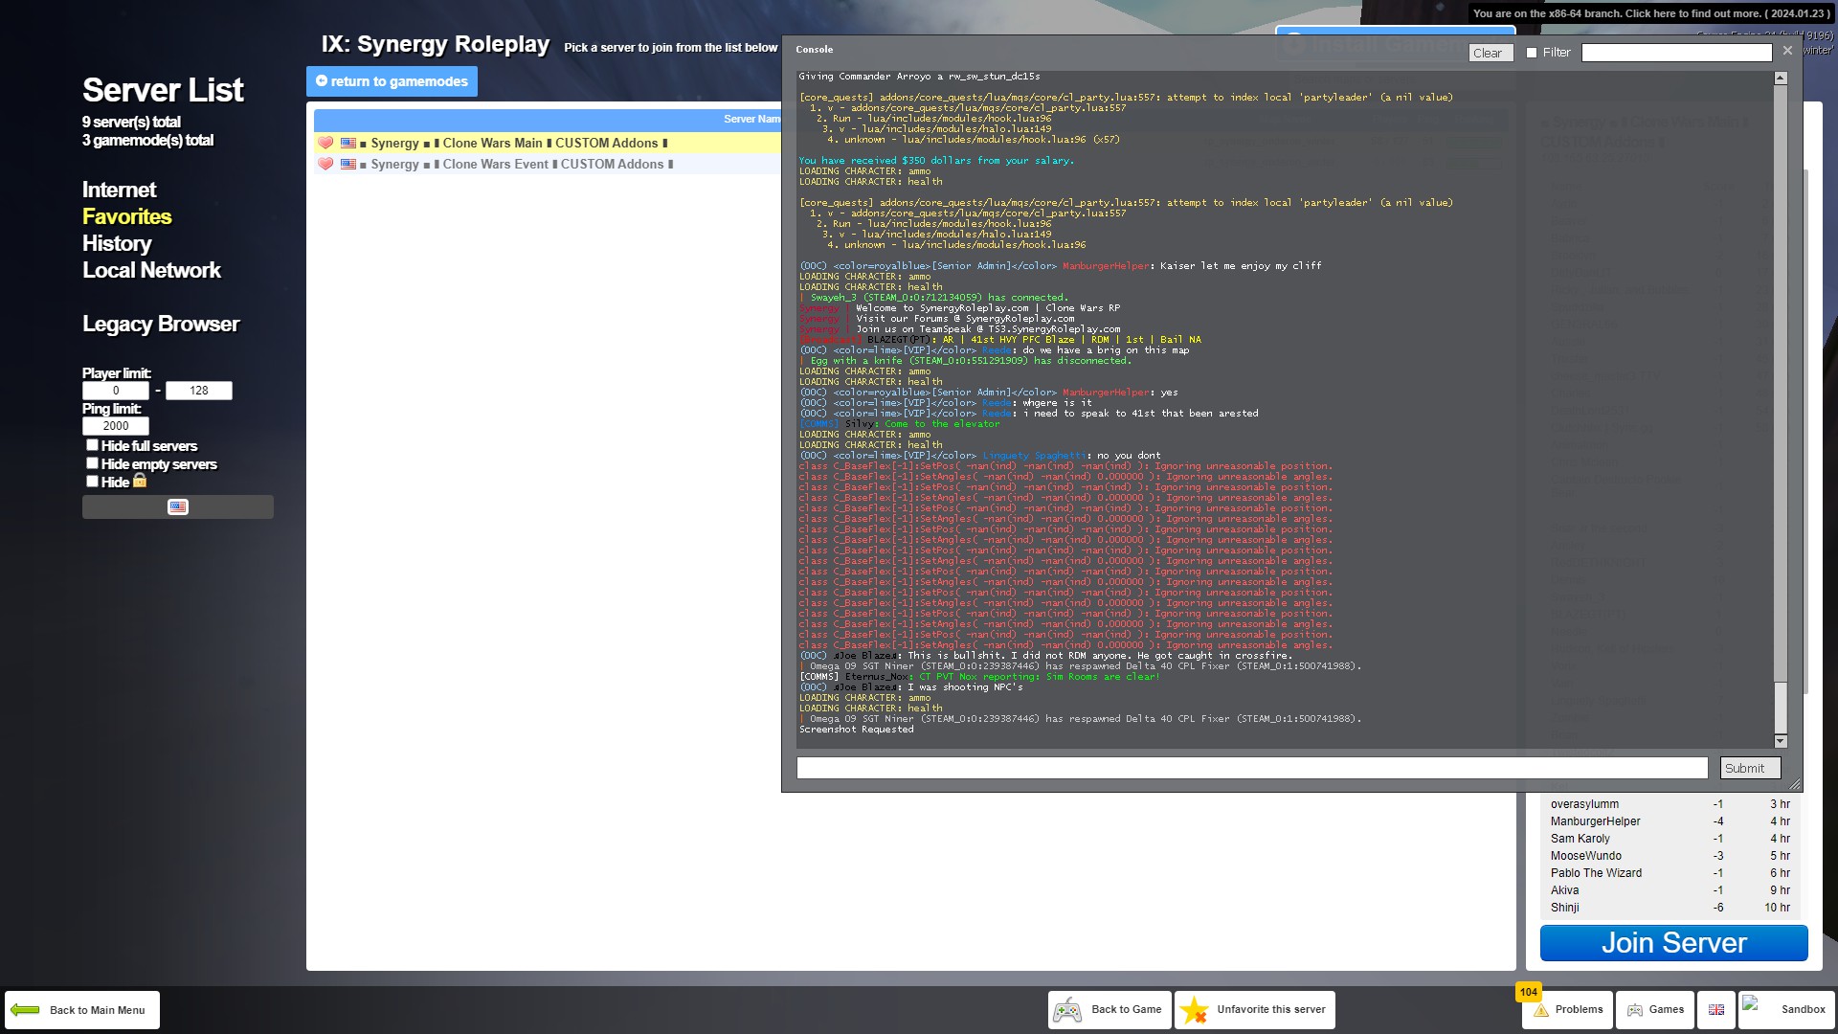The image size is (1838, 1034).
Task: Clear the console output
Action: point(1491,53)
